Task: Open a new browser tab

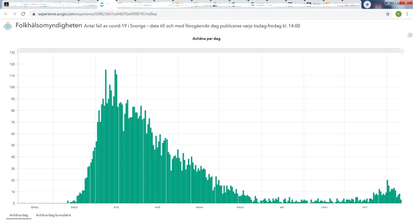Action: coord(367,4)
